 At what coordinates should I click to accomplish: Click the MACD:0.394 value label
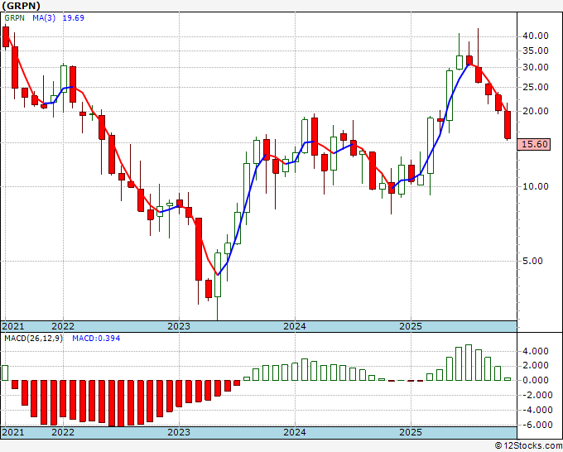(x=96, y=339)
